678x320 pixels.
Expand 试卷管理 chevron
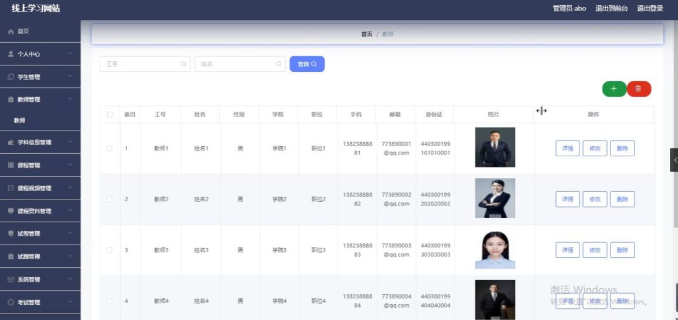tap(70, 233)
